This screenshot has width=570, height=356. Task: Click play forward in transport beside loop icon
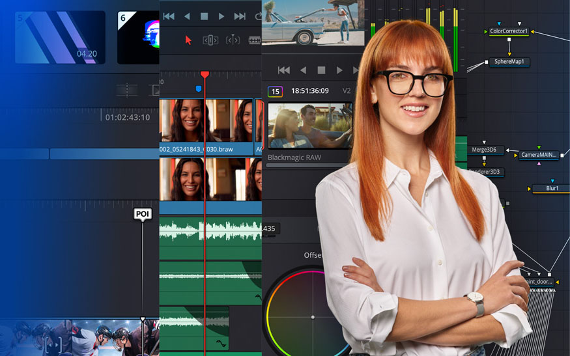coord(221,16)
